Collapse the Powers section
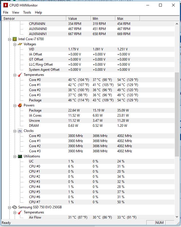 15,106
